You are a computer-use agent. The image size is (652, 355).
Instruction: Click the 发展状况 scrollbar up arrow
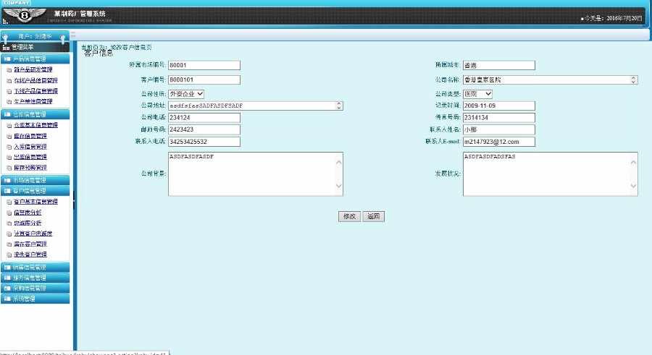pyautogui.click(x=633, y=163)
